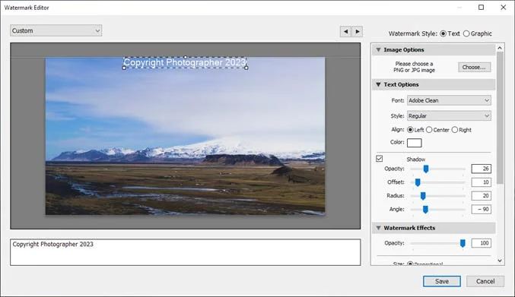Viewport: 515px width, 297px height.
Task: Maximize the Watermark Editor window
Action: click(481, 7)
